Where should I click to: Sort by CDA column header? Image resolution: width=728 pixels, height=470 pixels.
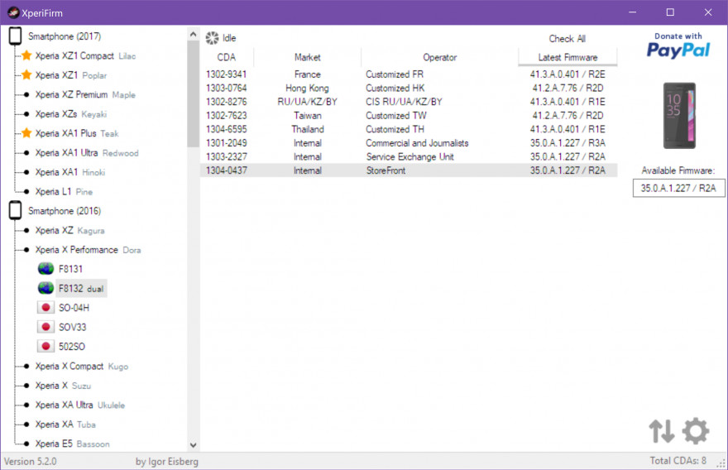[227, 57]
